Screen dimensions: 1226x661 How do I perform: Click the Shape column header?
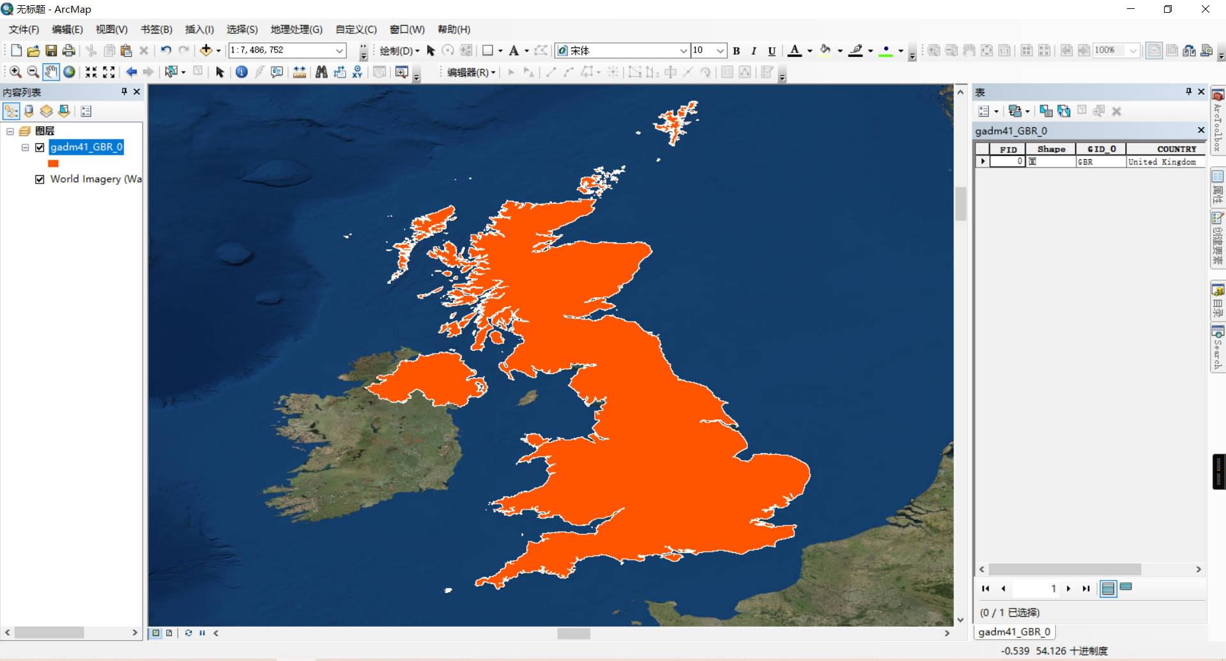[1051, 149]
